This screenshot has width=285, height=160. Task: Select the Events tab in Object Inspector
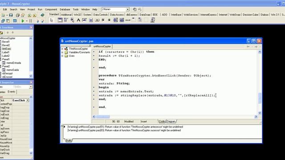[12, 92]
